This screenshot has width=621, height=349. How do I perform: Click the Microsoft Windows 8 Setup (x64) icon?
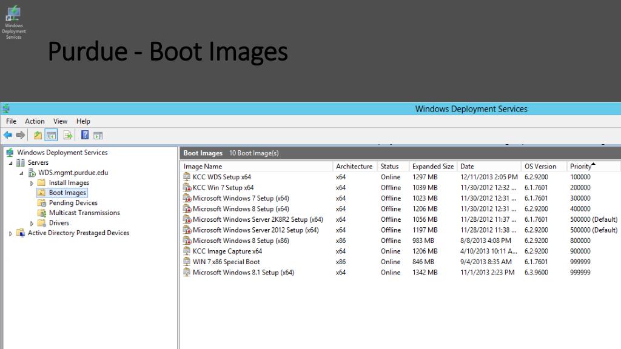[187, 209]
